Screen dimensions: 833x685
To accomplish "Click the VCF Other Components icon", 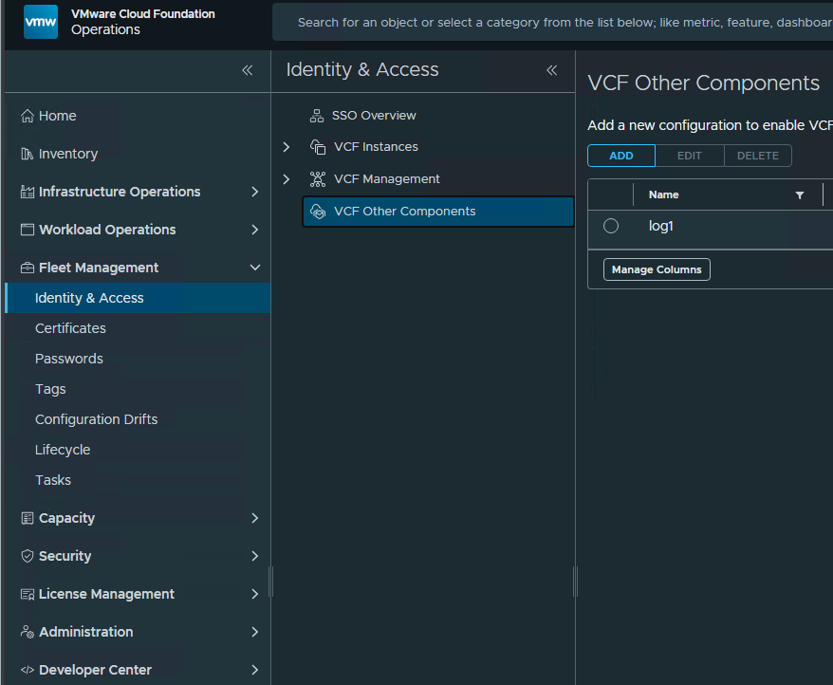I will point(318,212).
